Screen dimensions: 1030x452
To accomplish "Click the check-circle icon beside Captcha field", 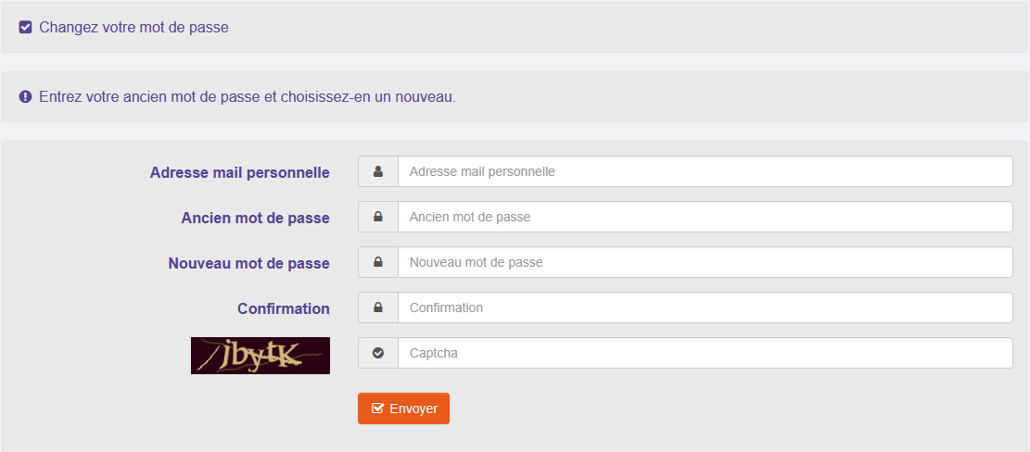I will point(378,353).
